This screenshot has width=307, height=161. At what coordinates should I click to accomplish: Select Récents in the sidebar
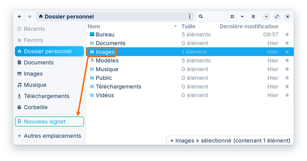[x=34, y=29]
